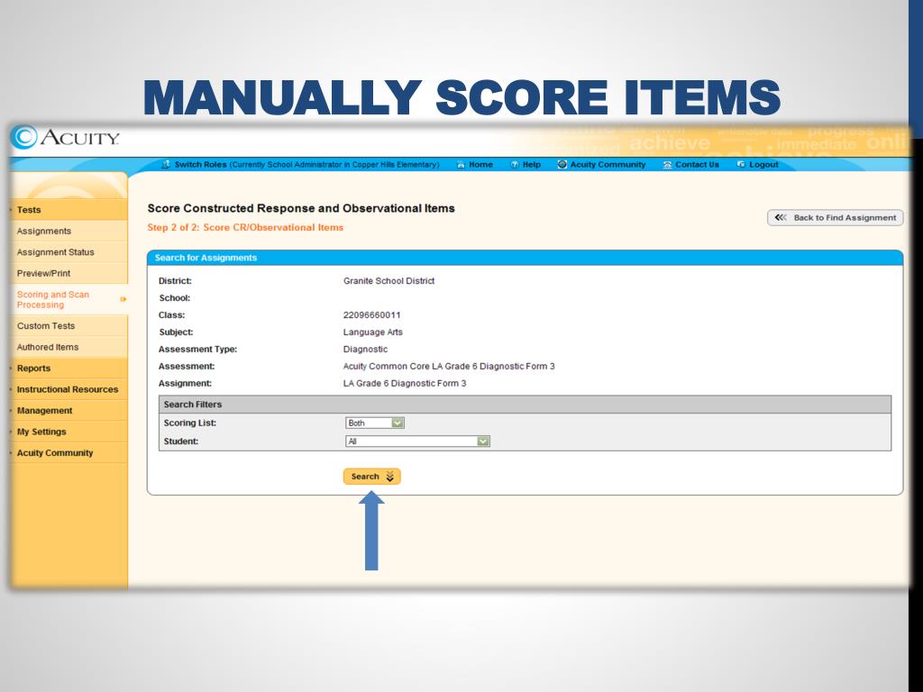Viewport: 923px width, 692px height.
Task: Go to Home in top navigation
Action: (x=481, y=165)
